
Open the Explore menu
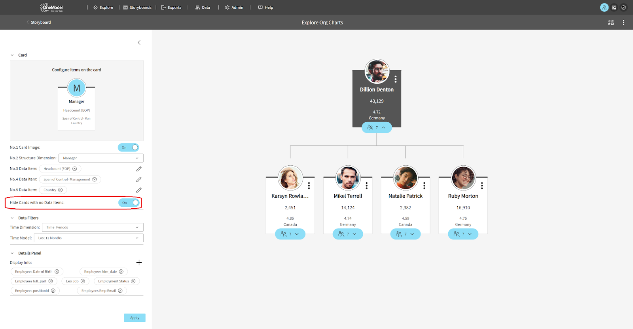click(x=103, y=7)
